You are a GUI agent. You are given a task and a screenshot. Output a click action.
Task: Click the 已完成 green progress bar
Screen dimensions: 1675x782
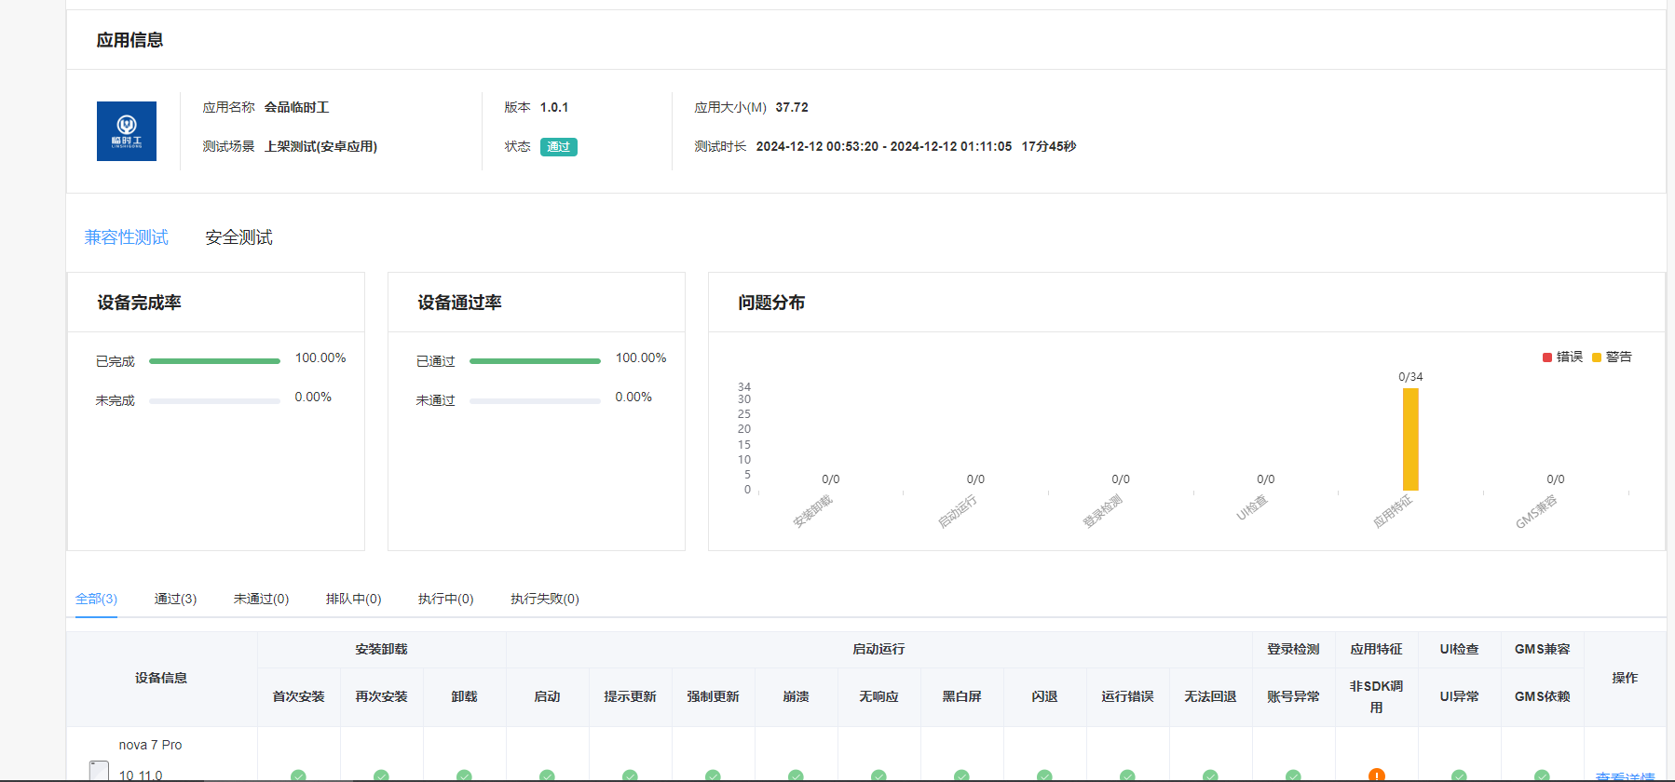pos(214,361)
